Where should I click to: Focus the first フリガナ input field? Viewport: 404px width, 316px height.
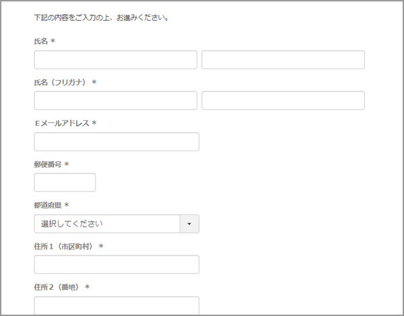point(115,100)
